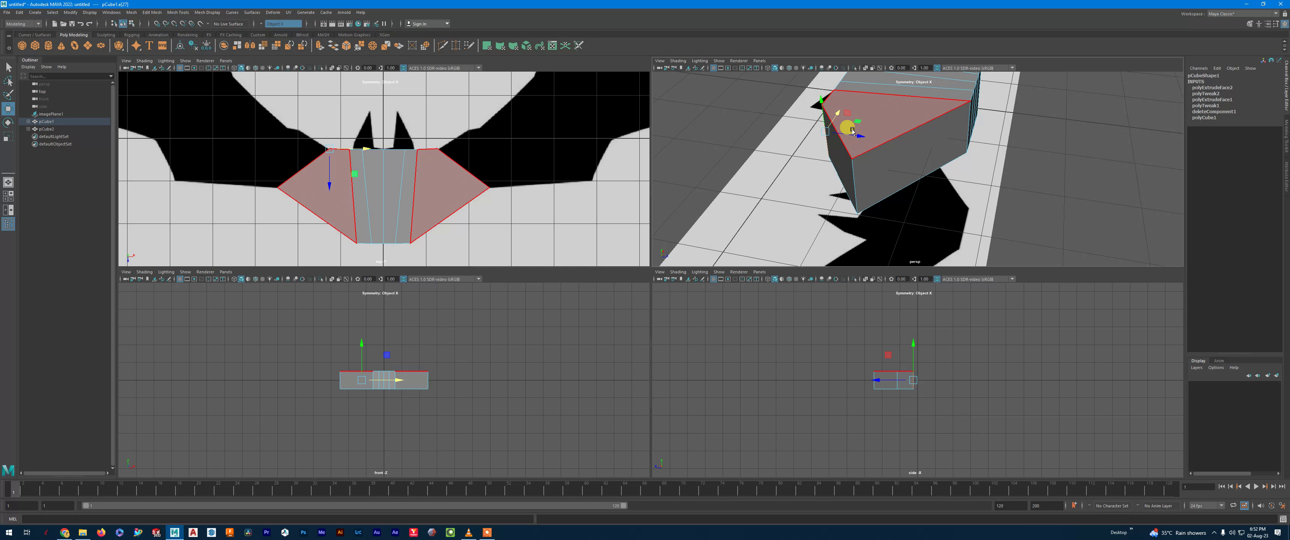The image size is (1290, 540).
Task: Choose the Lasso select tool
Action: pyautogui.click(x=8, y=81)
